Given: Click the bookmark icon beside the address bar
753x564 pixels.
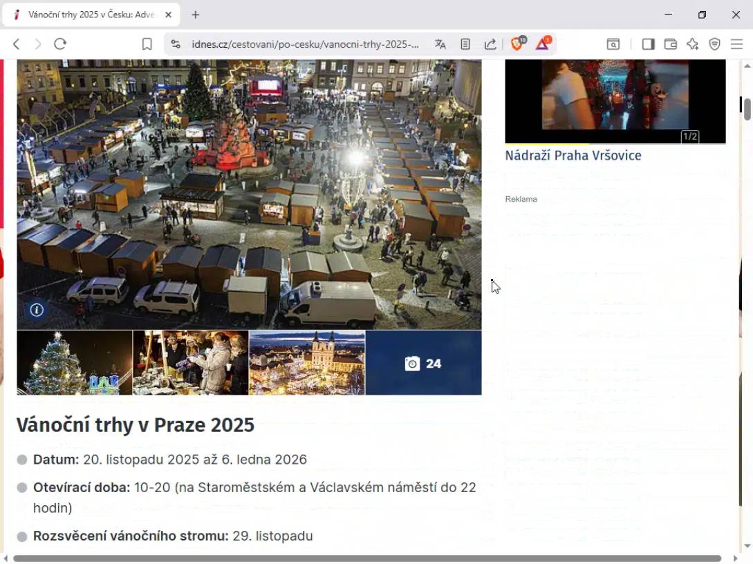Looking at the screenshot, I should (147, 44).
